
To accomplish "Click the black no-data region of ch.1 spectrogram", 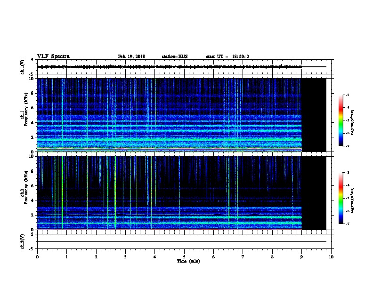I will (314, 115).
